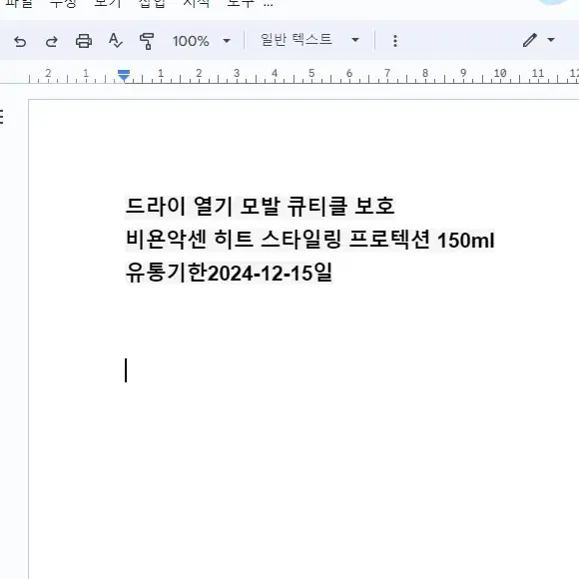Show hidden menus via the ellipsis
Viewport: 579px width, 579px height.
tap(269, 4)
